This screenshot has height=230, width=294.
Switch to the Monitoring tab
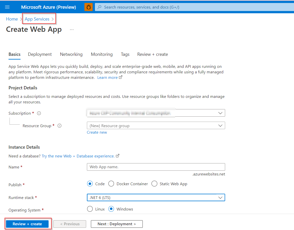[x=102, y=54]
